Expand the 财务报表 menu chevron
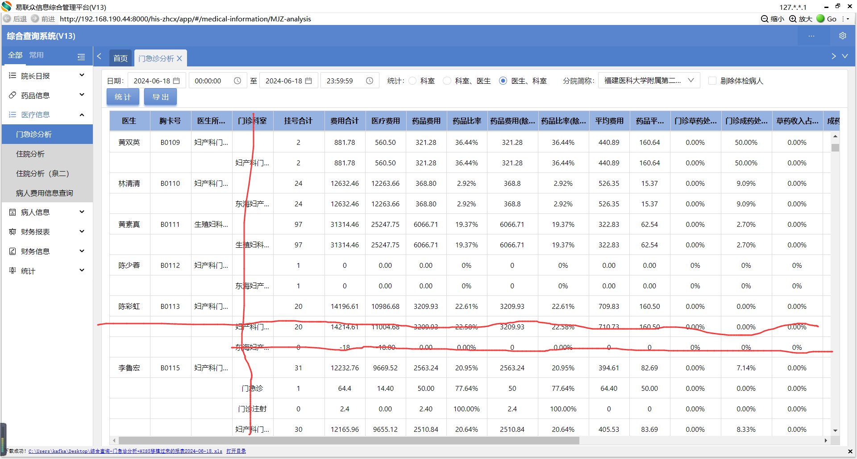Image resolution: width=857 pixels, height=459 pixels. pos(82,231)
